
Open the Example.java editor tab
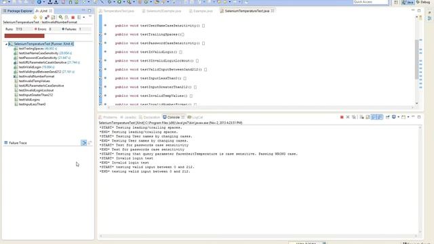201,11
